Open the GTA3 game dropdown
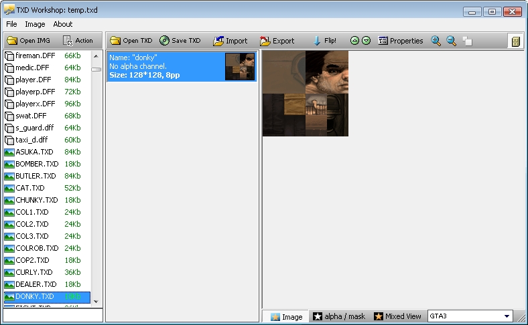This screenshot has width=528, height=325. click(x=470, y=316)
